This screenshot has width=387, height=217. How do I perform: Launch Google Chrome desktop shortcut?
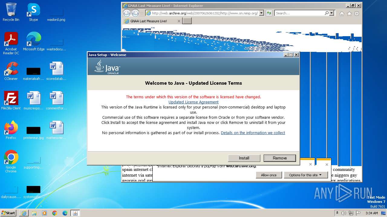click(11, 162)
